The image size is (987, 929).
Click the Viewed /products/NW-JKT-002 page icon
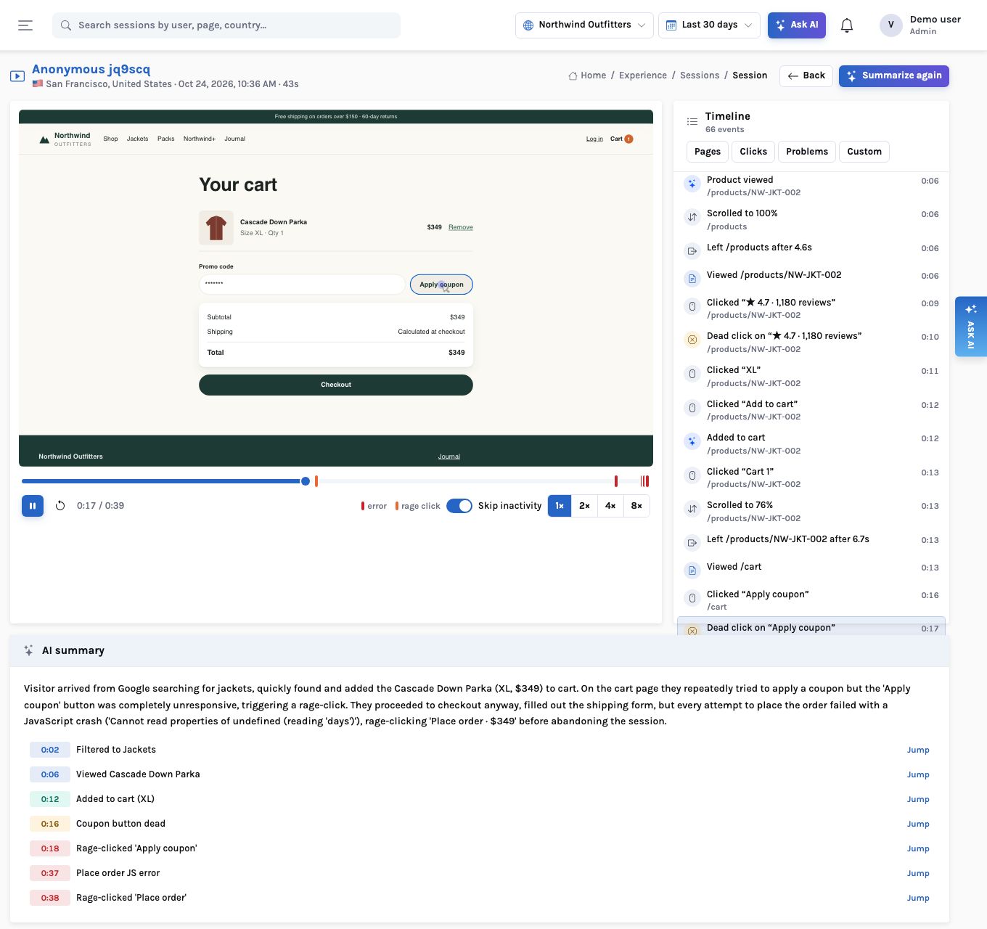(692, 279)
